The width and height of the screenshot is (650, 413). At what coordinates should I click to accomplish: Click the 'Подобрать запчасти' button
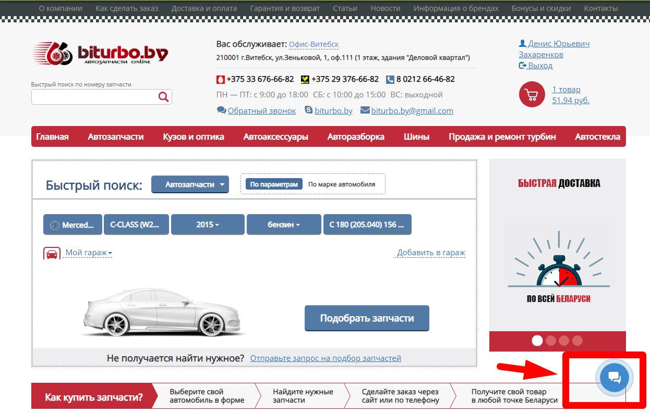(367, 318)
